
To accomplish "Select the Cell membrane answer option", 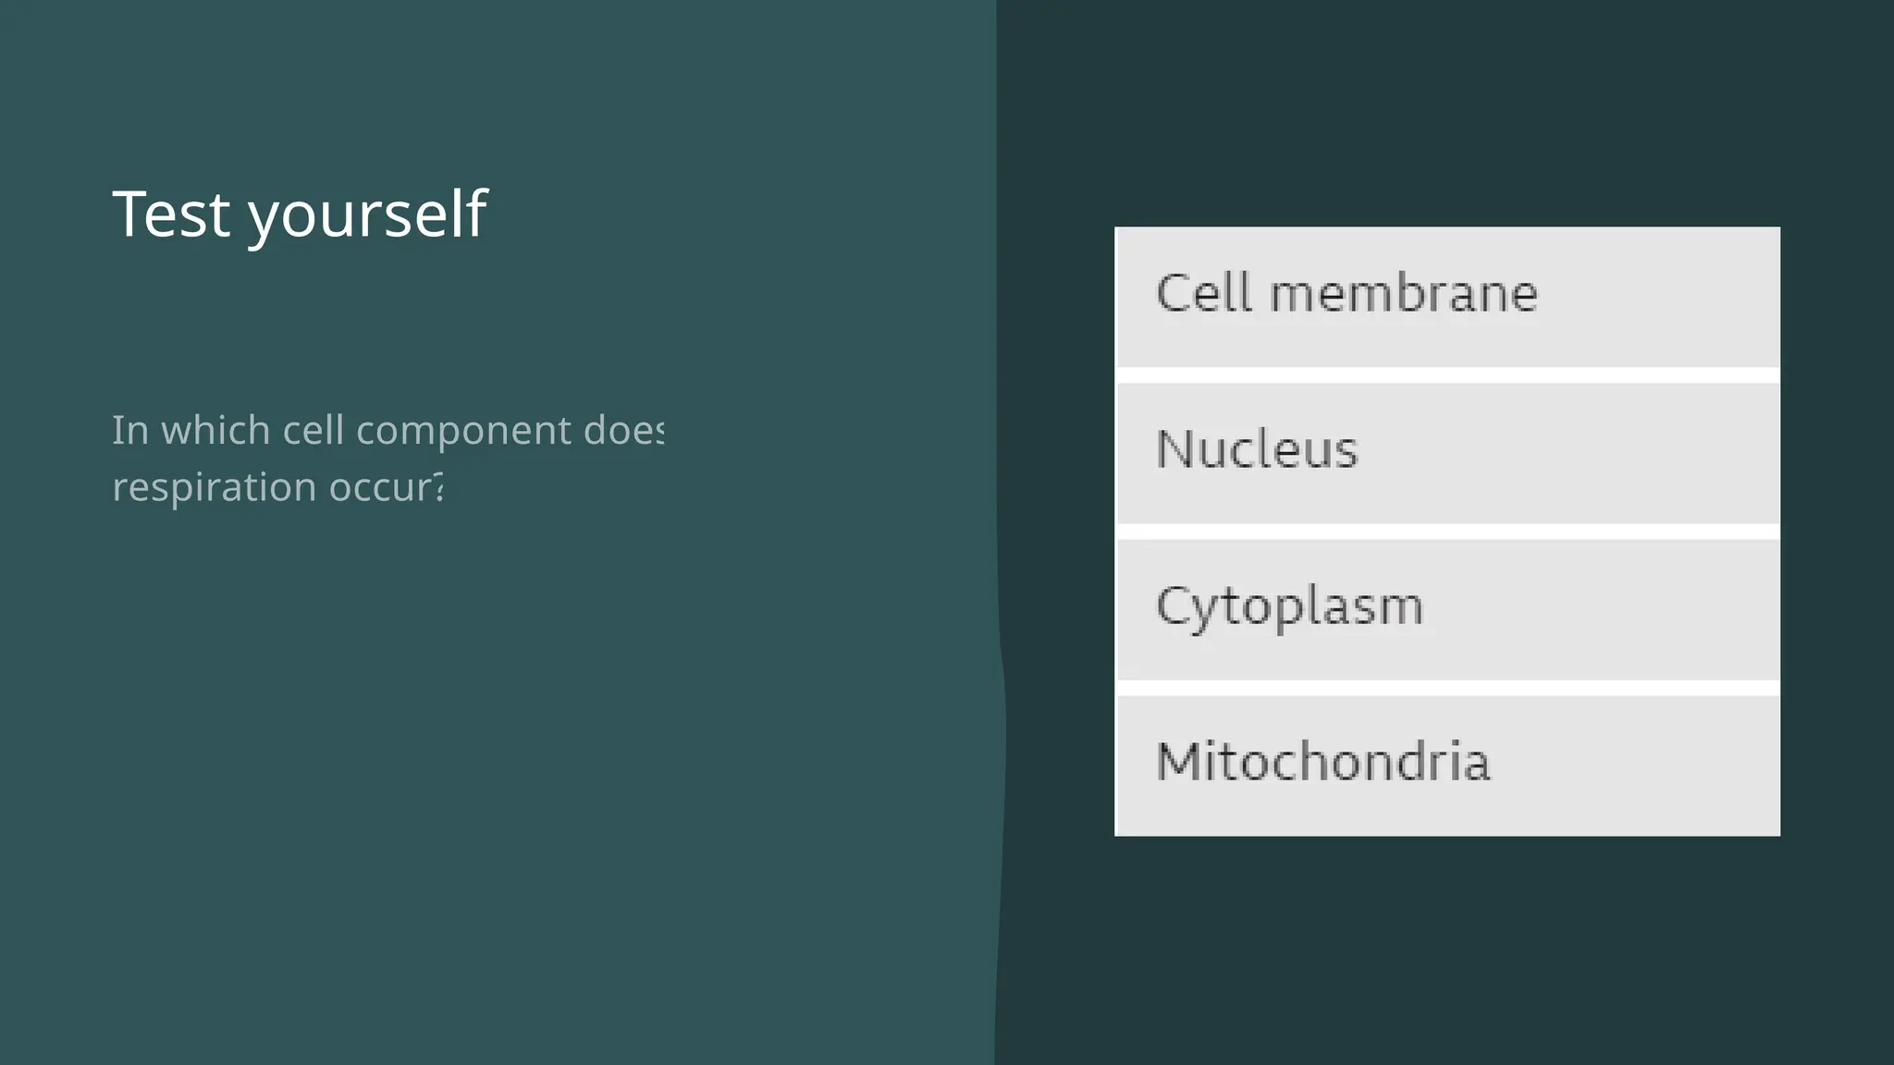I will tap(1446, 296).
